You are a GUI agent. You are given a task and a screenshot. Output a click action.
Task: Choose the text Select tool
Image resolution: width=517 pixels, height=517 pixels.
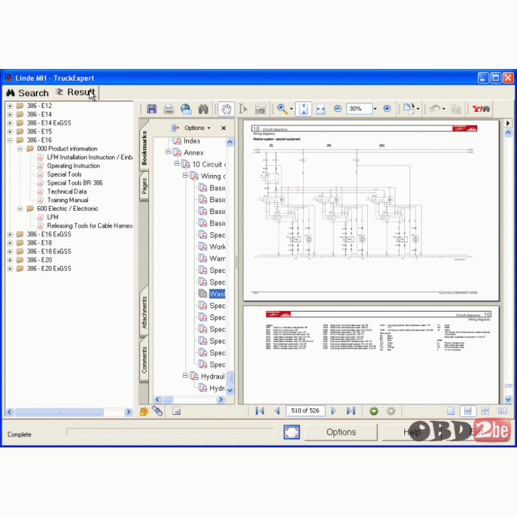tap(243, 109)
